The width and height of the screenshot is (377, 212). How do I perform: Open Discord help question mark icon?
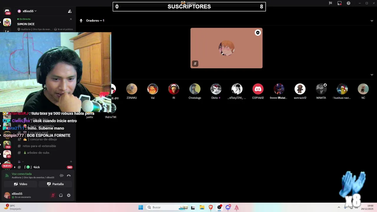pyautogui.click(x=349, y=3)
